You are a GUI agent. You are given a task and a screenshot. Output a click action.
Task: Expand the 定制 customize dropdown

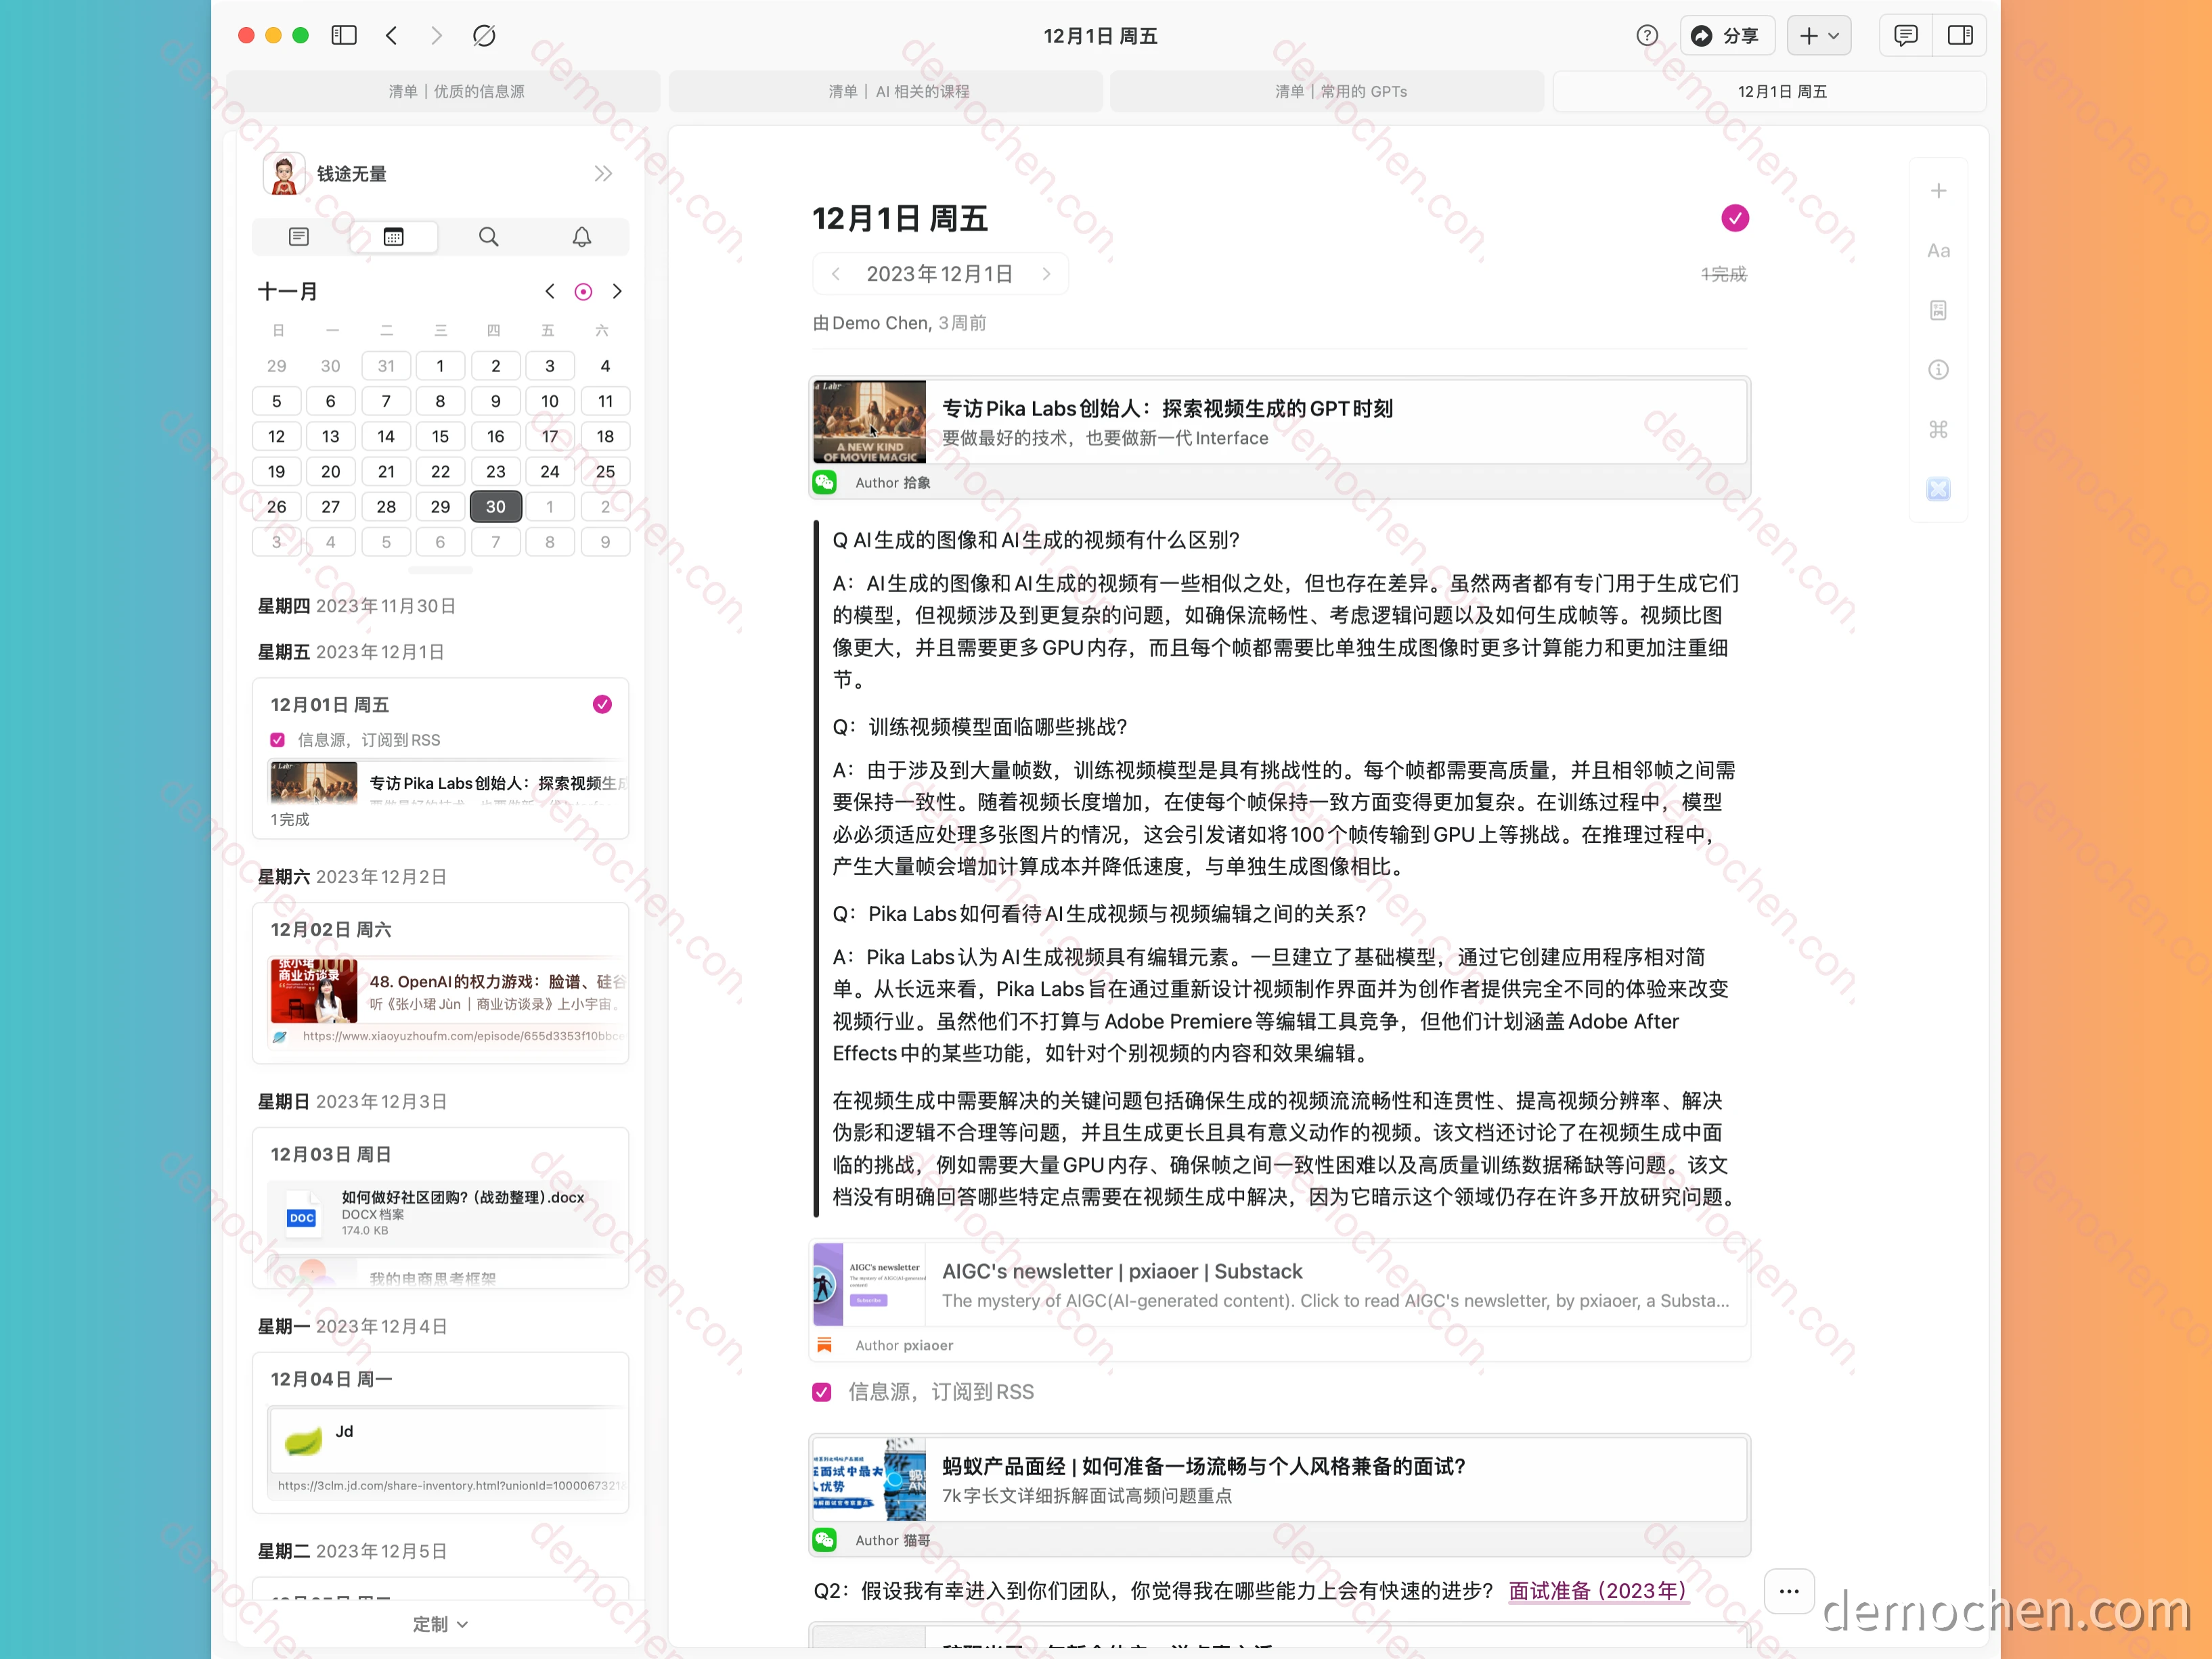coord(441,1624)
